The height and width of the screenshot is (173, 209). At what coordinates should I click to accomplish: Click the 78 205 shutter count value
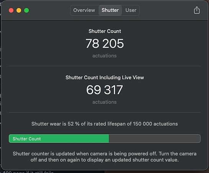105,44
